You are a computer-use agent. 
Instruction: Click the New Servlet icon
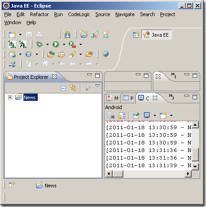[x=29, y=54]
